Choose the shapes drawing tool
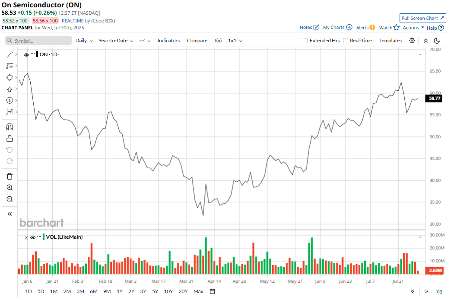 click(x=10, y=78)
